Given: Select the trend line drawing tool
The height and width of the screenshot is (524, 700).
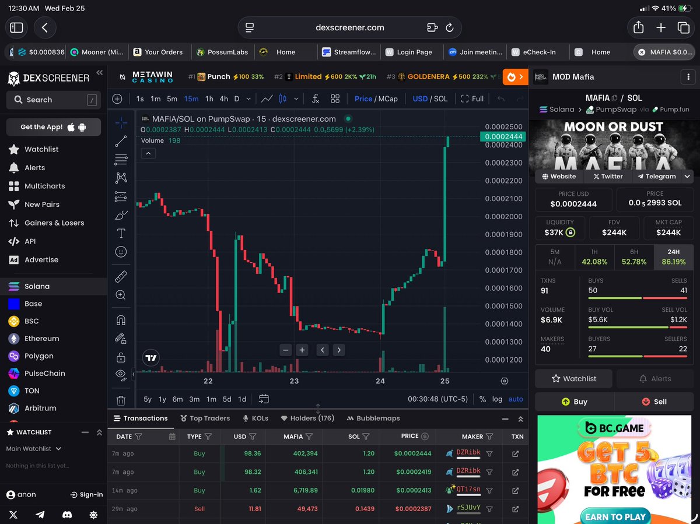Looking at the screenshot, I should pos(121,141).
